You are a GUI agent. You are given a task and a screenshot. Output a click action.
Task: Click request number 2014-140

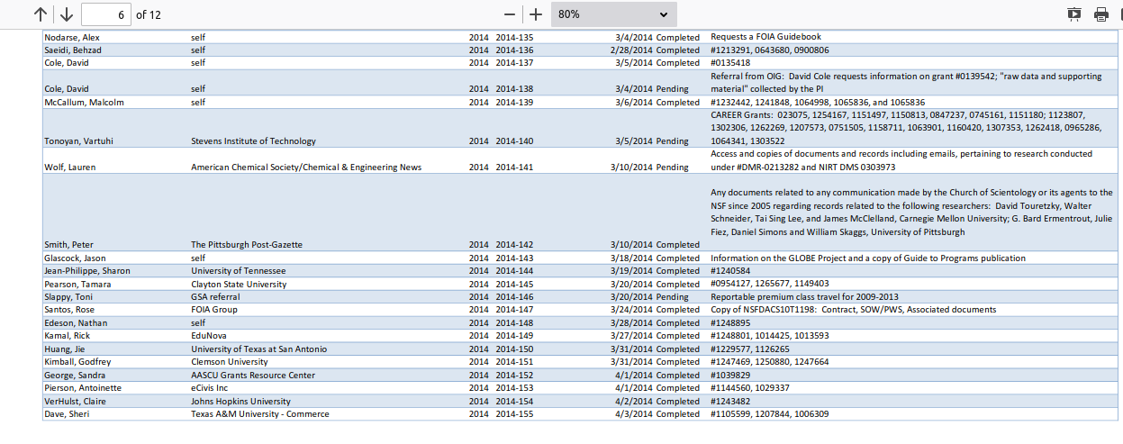pyautogui.click(x=514, y=141)
